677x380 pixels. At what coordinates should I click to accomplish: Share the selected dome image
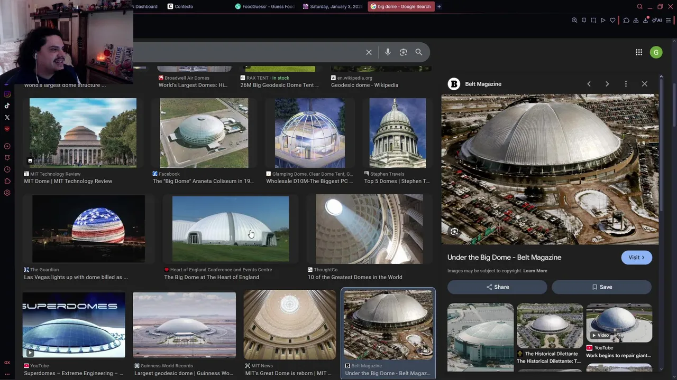(x=497, y=287)
